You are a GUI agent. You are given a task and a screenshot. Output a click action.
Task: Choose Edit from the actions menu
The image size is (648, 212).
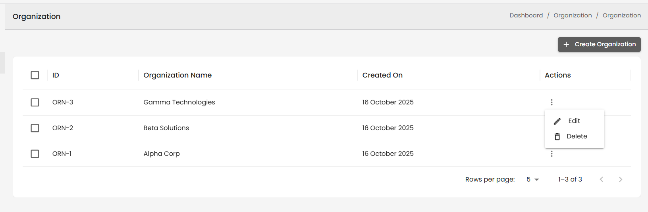click(x=574, y=121)
